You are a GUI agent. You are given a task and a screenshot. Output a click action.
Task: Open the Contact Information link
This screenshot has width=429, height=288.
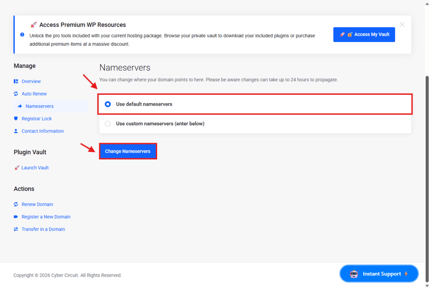coord(42,131)
